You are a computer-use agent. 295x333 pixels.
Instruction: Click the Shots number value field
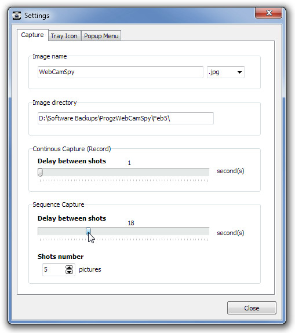[54, 270]
